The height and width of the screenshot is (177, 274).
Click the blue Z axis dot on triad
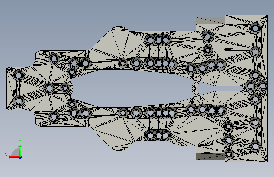[21, 157]
